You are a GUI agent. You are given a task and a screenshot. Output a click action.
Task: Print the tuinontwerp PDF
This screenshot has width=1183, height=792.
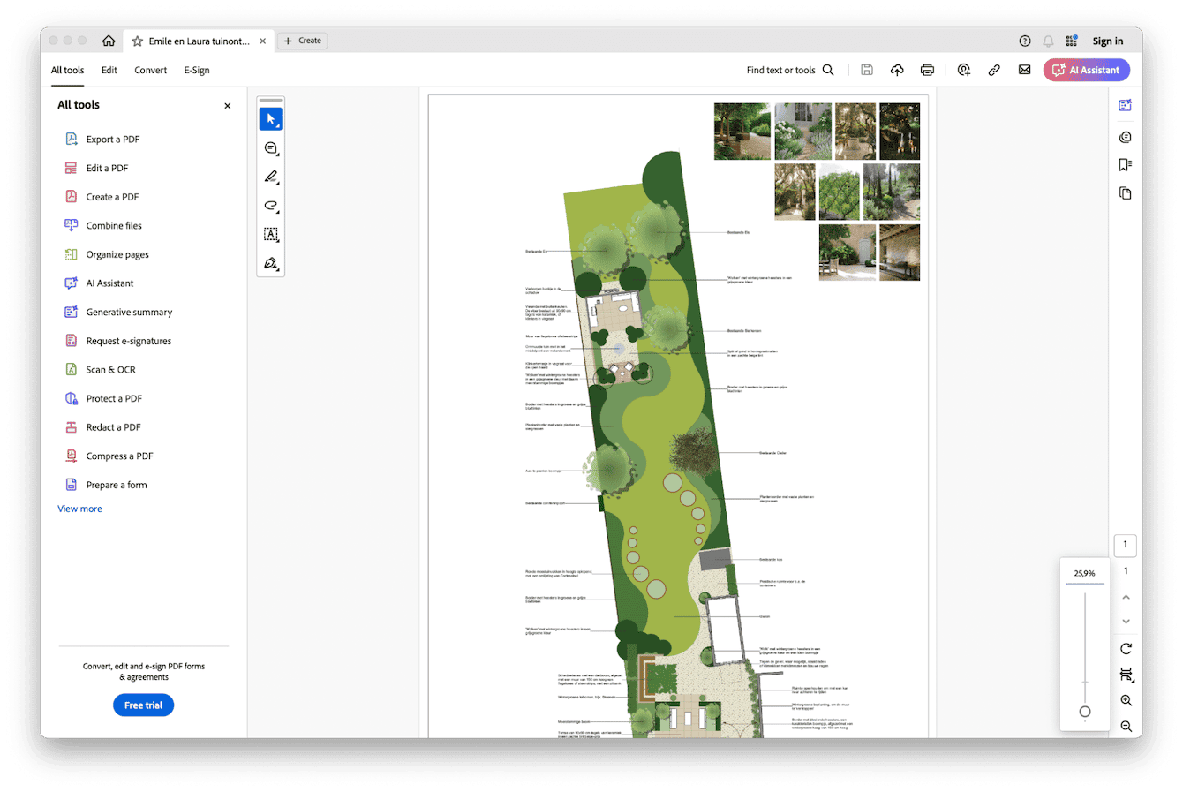coord(927,69)
